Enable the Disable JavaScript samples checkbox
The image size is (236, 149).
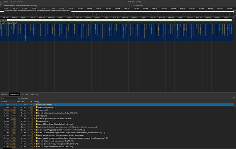tap(2, 2)
